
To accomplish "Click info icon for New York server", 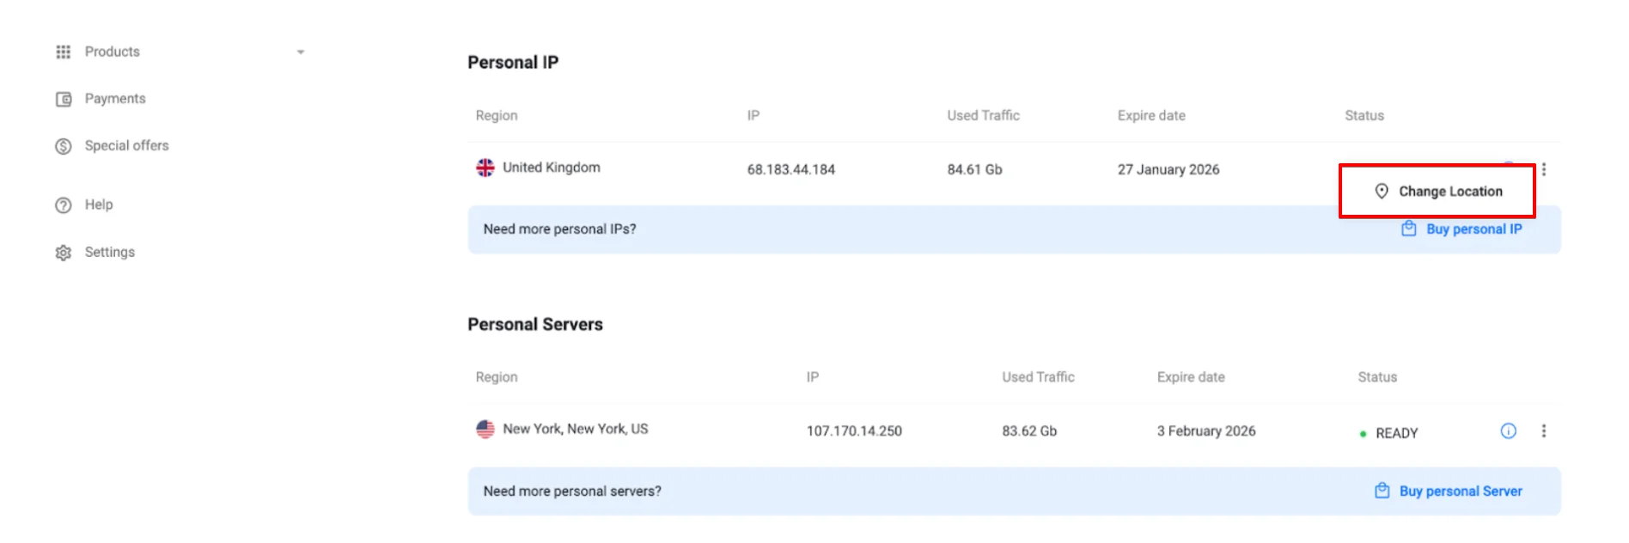I will 1508,431.
